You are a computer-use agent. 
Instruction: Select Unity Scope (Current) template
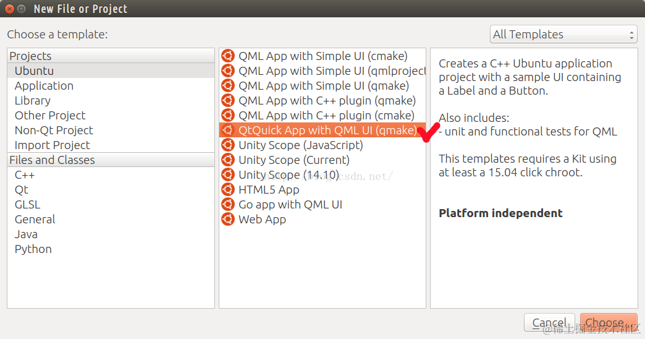point(322,160)
